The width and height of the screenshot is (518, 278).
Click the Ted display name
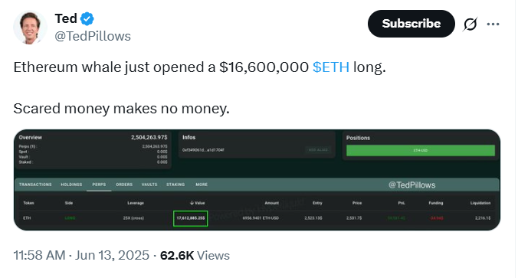coord(66,19)
